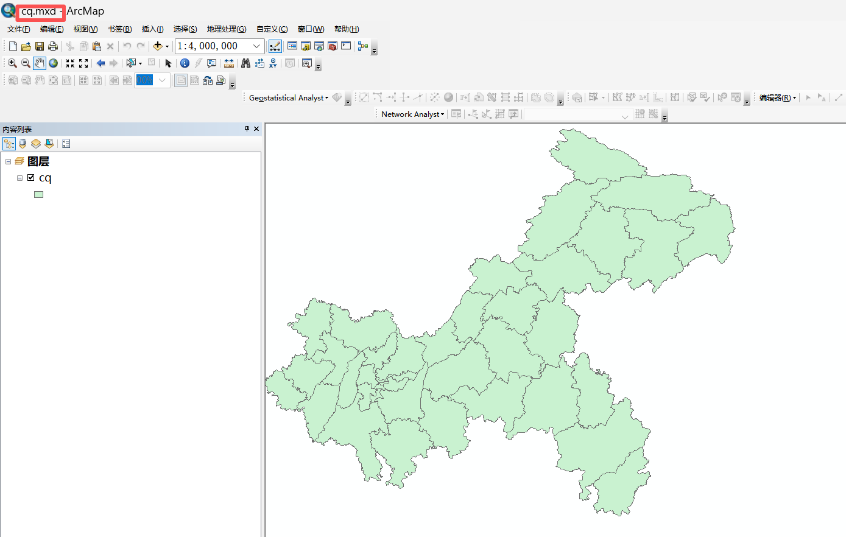
Task: Print the current map
Action: point(53,46)
